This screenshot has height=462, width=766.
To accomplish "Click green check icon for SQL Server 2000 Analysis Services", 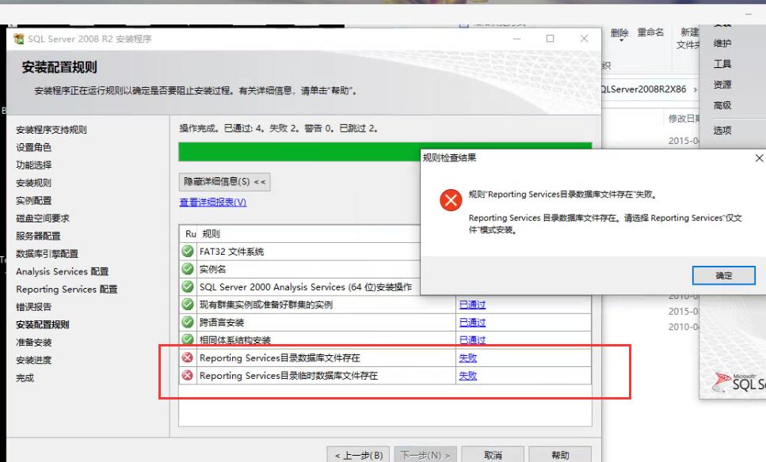I will click(188, 287).
